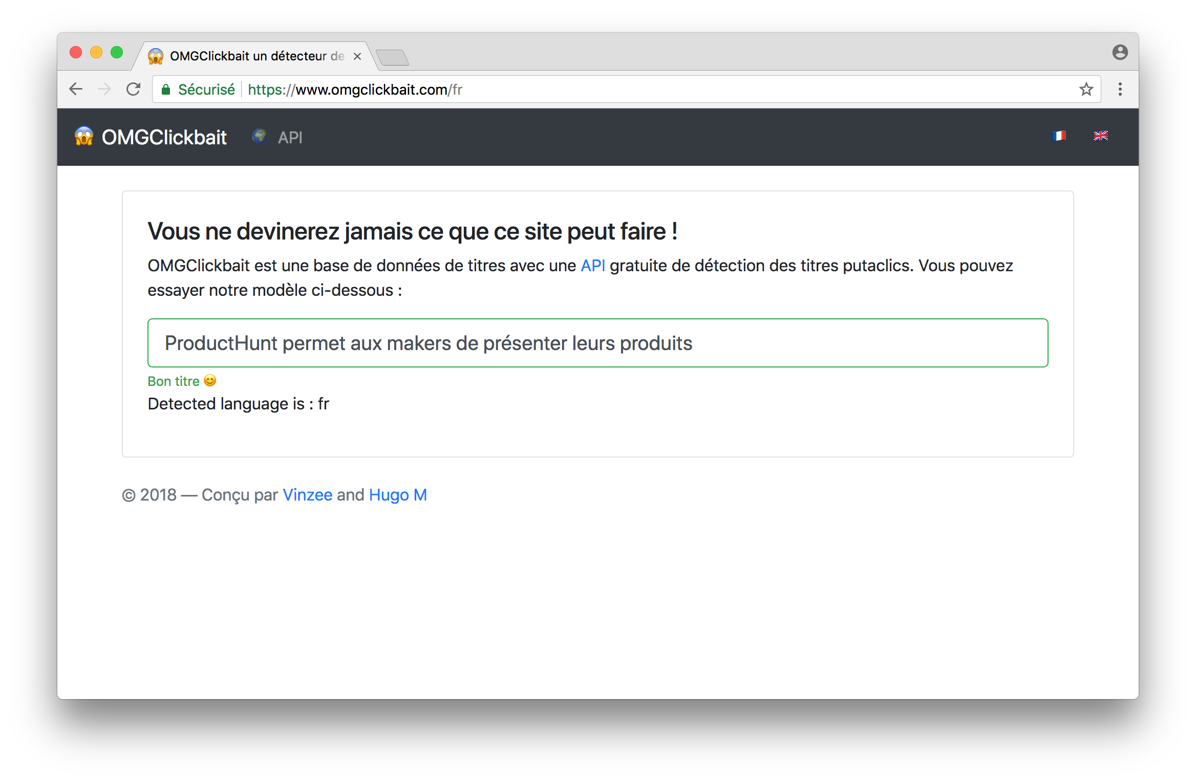The height and width of the screenshot is (781, 1196).
Task: Switch the site to English via the UK flag
Action: pos(1100,136)
